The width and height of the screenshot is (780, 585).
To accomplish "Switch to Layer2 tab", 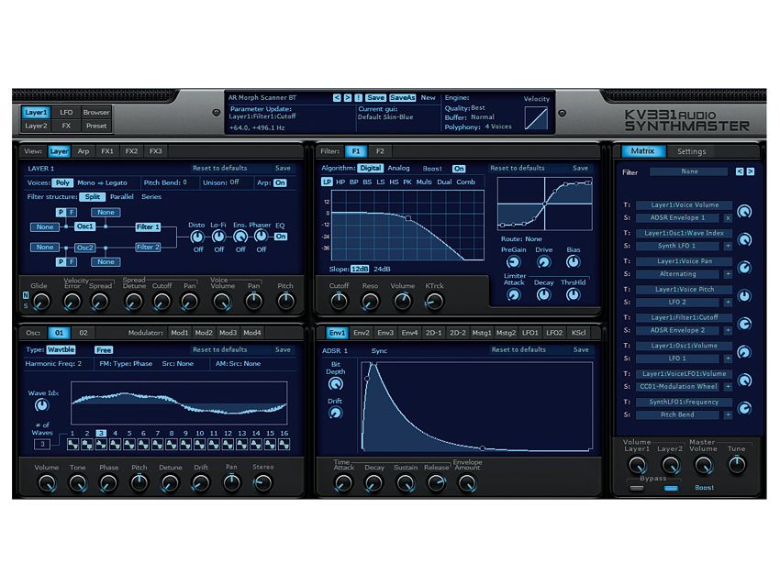I will [36, 126].
